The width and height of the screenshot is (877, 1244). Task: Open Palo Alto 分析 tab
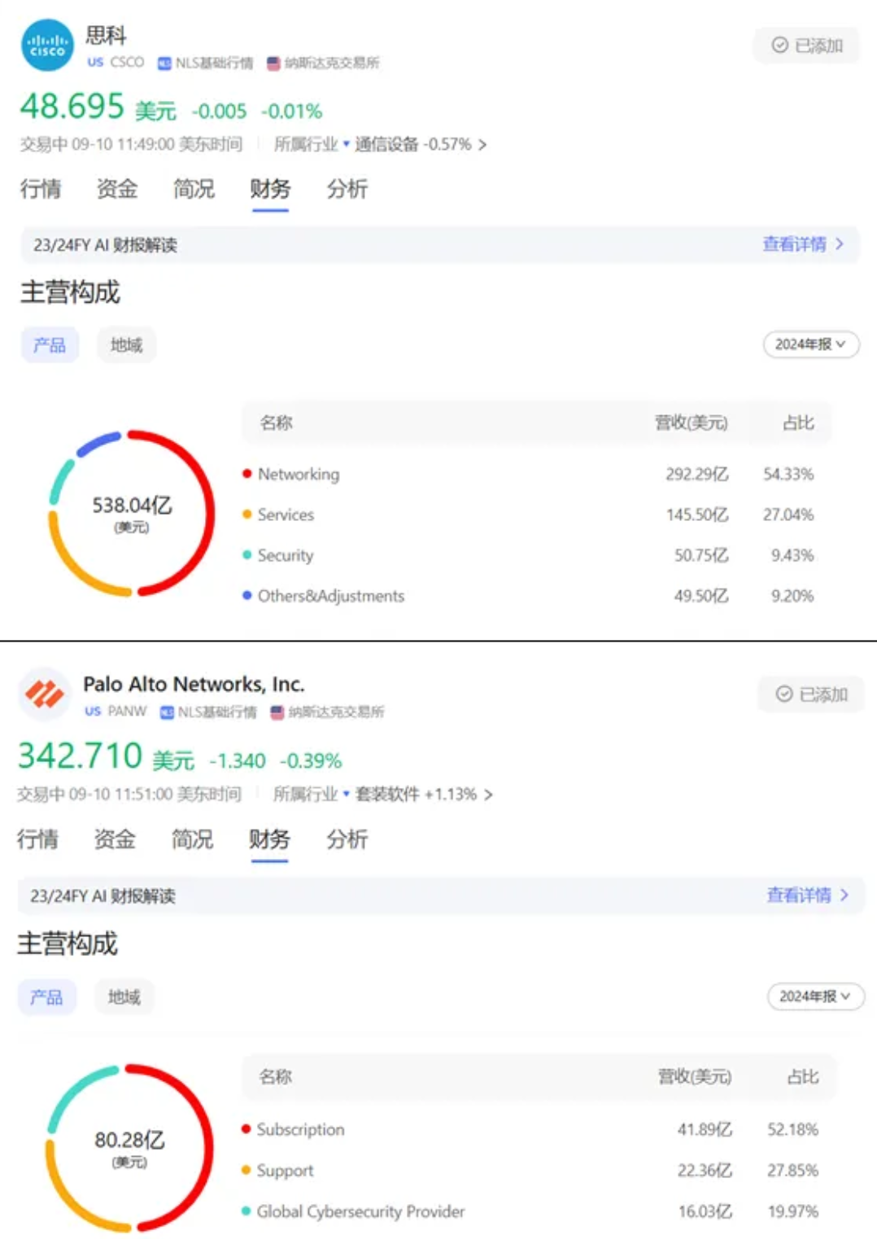347,839
